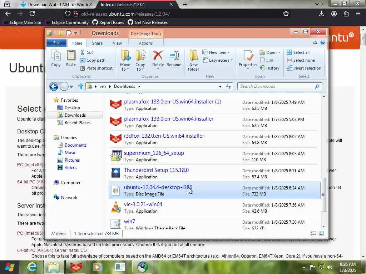
Task: Click the ubuntu-12.04.4-desktop-i386 disc image icon
Action: [x=116, y=191]
